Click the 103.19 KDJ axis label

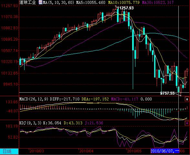point(12,126)
